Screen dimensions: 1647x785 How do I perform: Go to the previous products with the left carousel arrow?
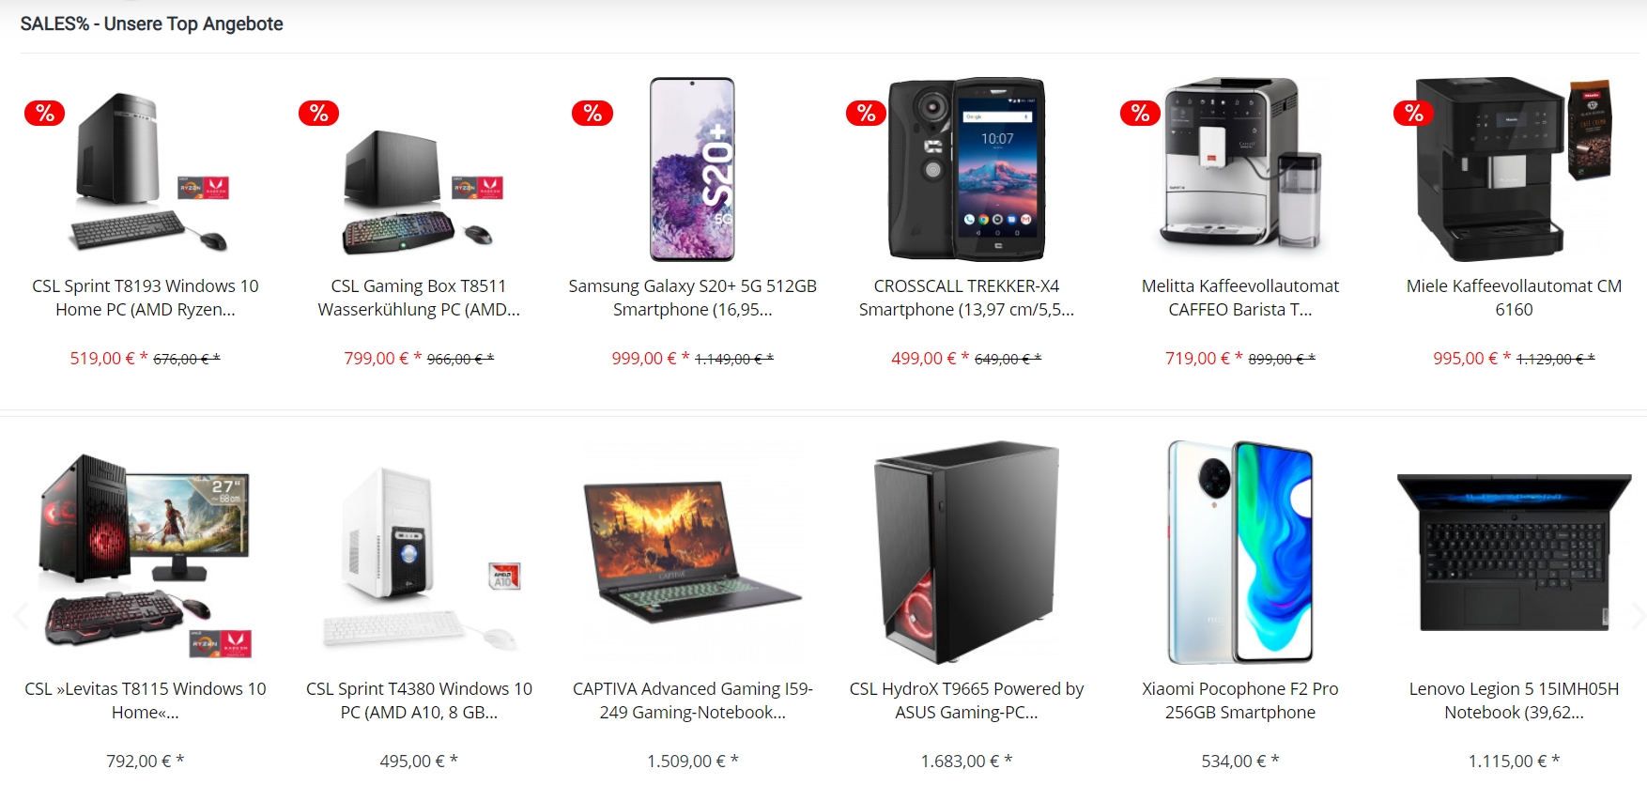click(x=21, y=616)
